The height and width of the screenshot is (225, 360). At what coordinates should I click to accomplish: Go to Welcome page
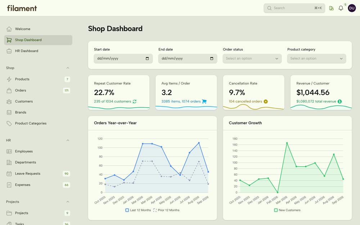(38, 29)
